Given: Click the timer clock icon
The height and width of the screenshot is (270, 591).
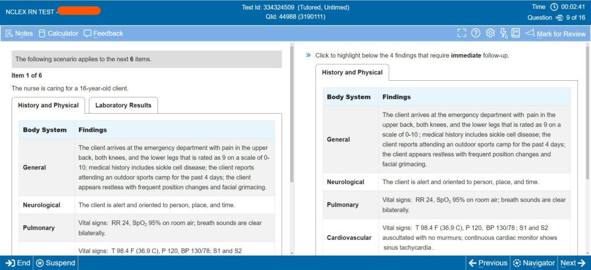Looking at the screenshot, I should tap(553, 7).
